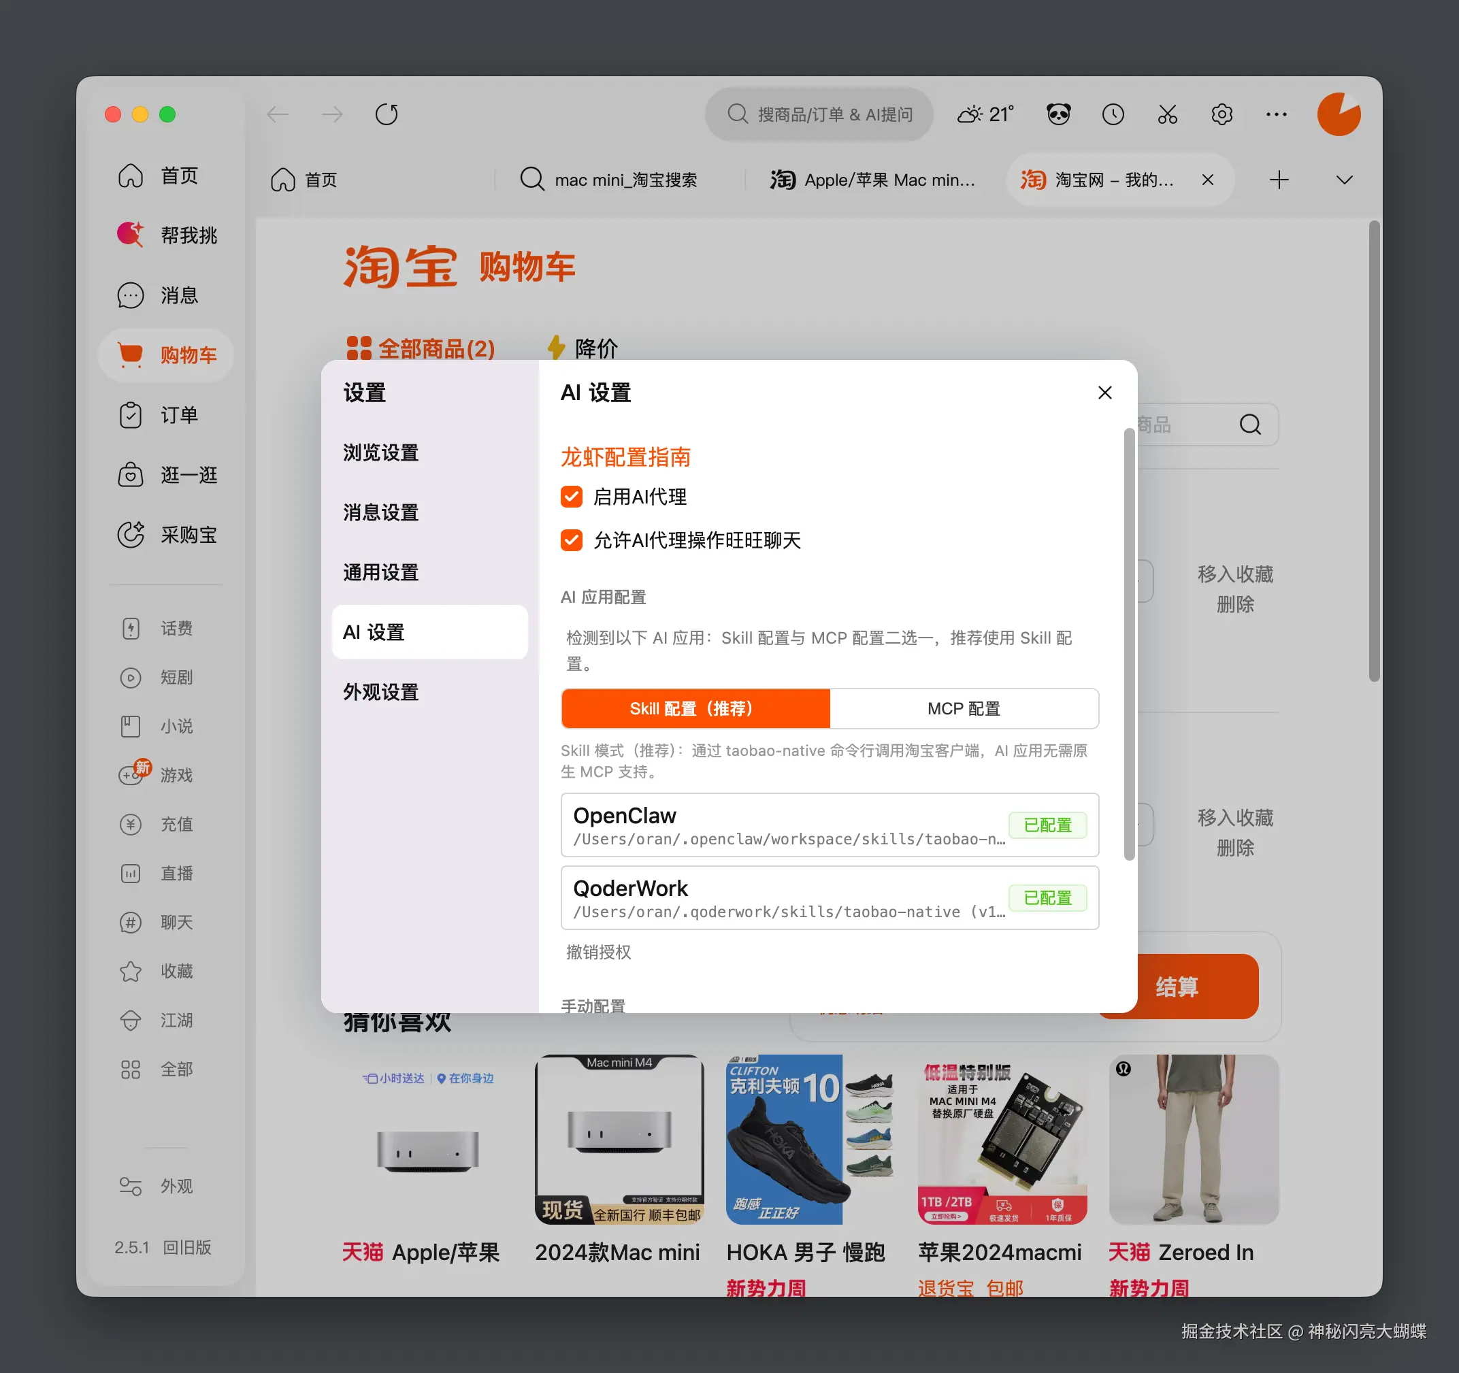Select the 帮我挑 sidebar icon
The width and height of the screenshot is (1459, 1373).
131,235
